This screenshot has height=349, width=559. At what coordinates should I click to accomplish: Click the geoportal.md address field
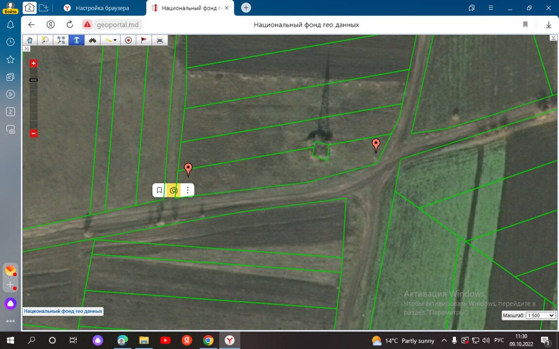click(117, 25)
